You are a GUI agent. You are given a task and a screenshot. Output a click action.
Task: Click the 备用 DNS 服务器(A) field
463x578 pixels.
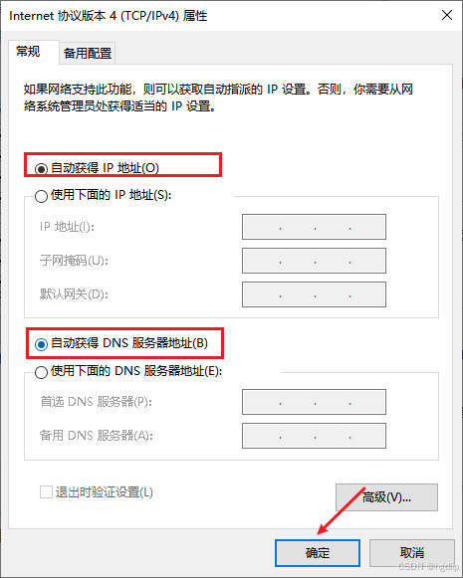pos(314,436)
